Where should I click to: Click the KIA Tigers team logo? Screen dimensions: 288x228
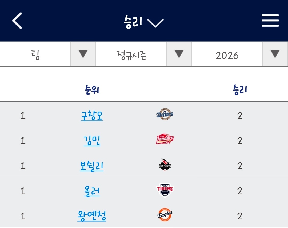(x=165, y=190)
